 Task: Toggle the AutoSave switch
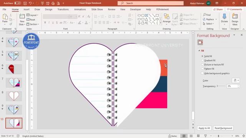coord(17,3)
